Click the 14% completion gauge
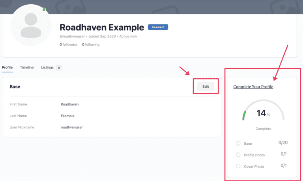 (263, 110)
